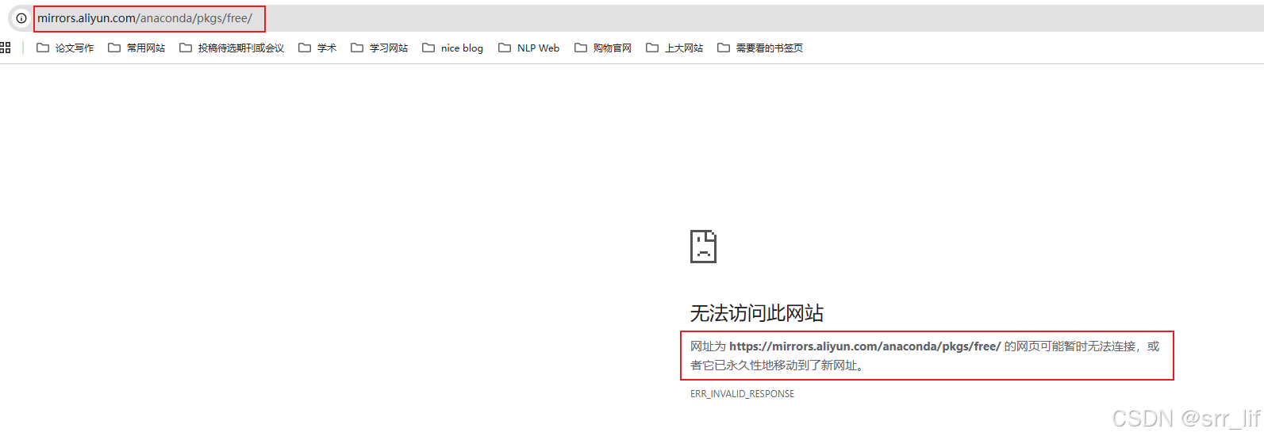
Task: Open the 学术 bookmark folder
Action: click(x=317, y=48)
